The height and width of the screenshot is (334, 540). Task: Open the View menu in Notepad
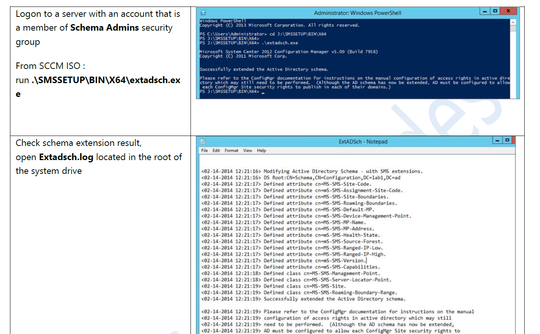click(x=247, y=151)
